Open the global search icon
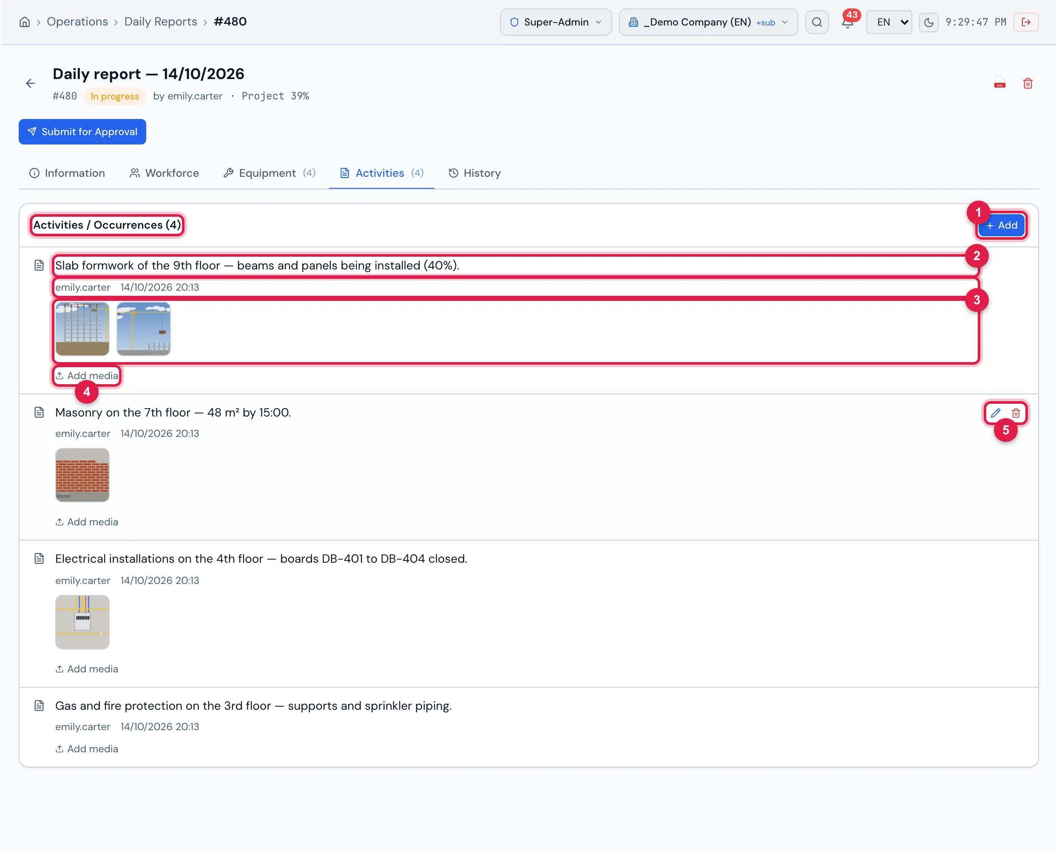 (817, 22)
